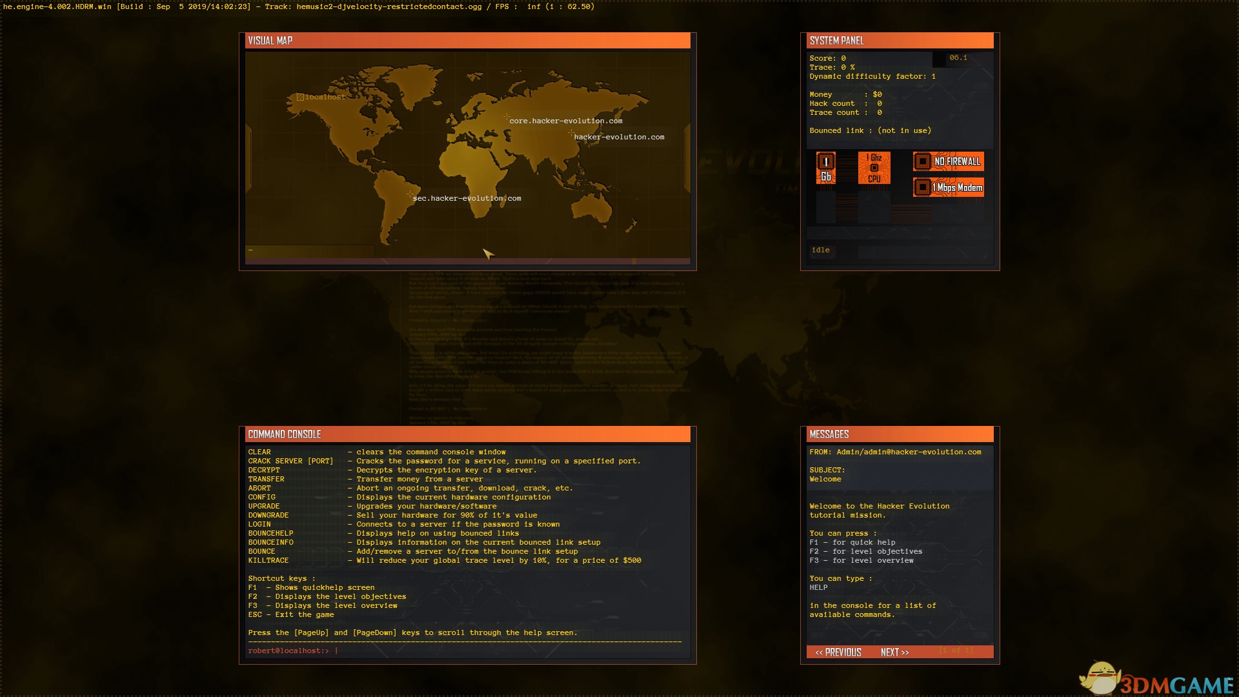Image resolution: width=1239 pixels, height=697 pixels.
Task: Click the NO FIREWALL hardware icon
Action: tap(949, 161)
